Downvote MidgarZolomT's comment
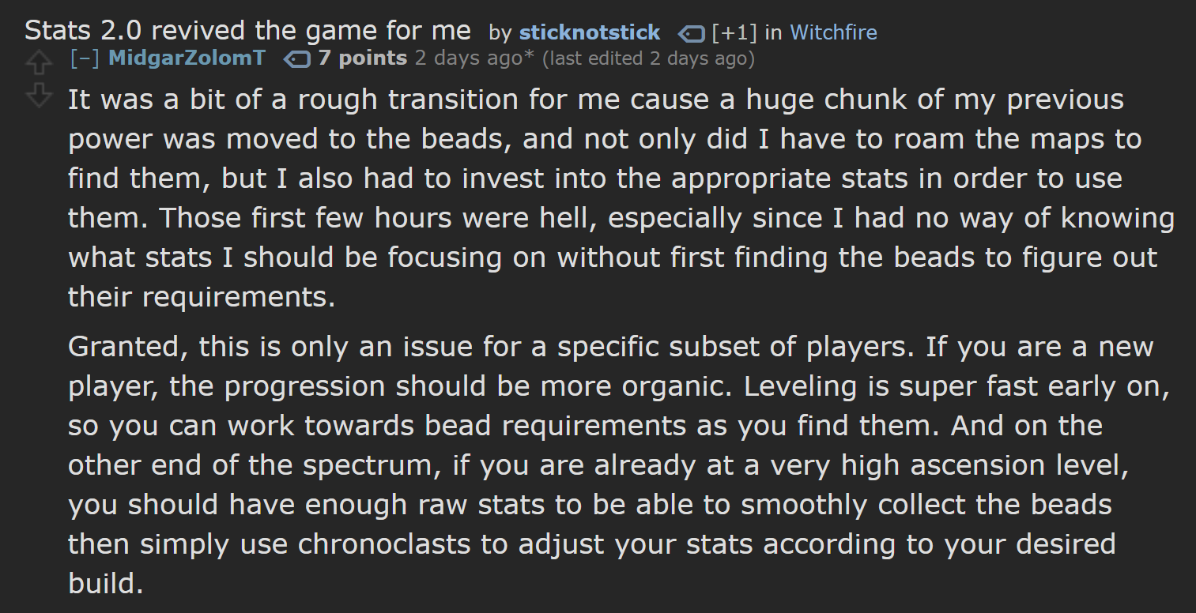Image resolution: width=1196 pixels, height=613 pixels. [x=38, y=95]
